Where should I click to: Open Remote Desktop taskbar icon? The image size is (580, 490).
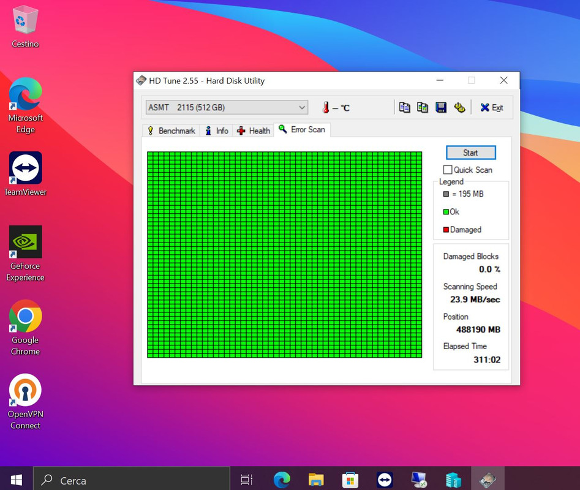pos(419,480)
